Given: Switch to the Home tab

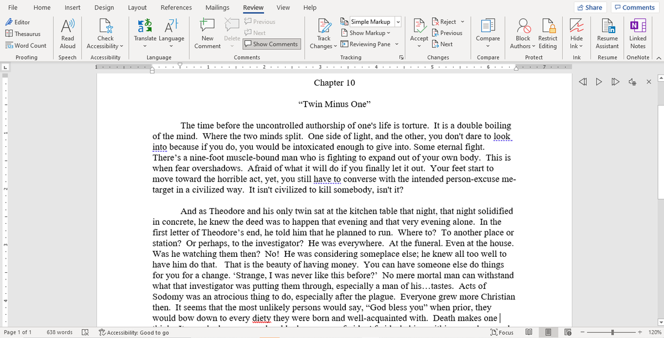Looking at the screenshot, I should click(42, 7).
